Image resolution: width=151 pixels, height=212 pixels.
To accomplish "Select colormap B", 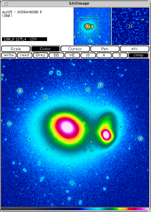I will (120, 55).
